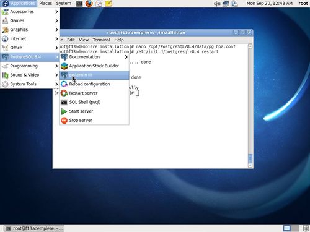Click the Accessories category icon
Screen dimensions: 310x232
click(5, 12)
